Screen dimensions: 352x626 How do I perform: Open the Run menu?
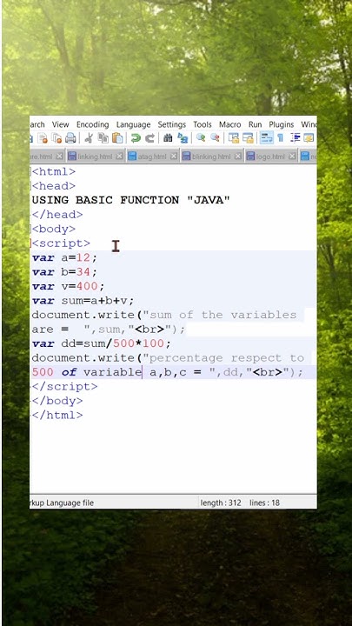tap(255, 124)
